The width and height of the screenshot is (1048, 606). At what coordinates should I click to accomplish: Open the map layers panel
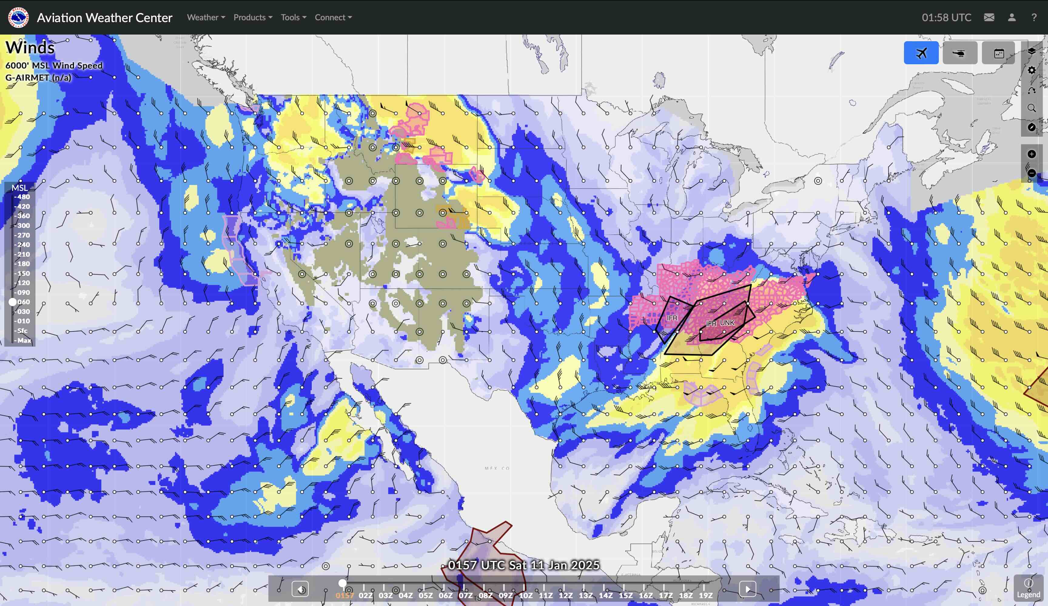tap(1031, 51)
